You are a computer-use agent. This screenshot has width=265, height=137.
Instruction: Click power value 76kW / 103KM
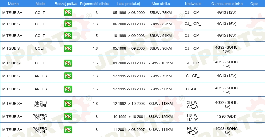161,63
